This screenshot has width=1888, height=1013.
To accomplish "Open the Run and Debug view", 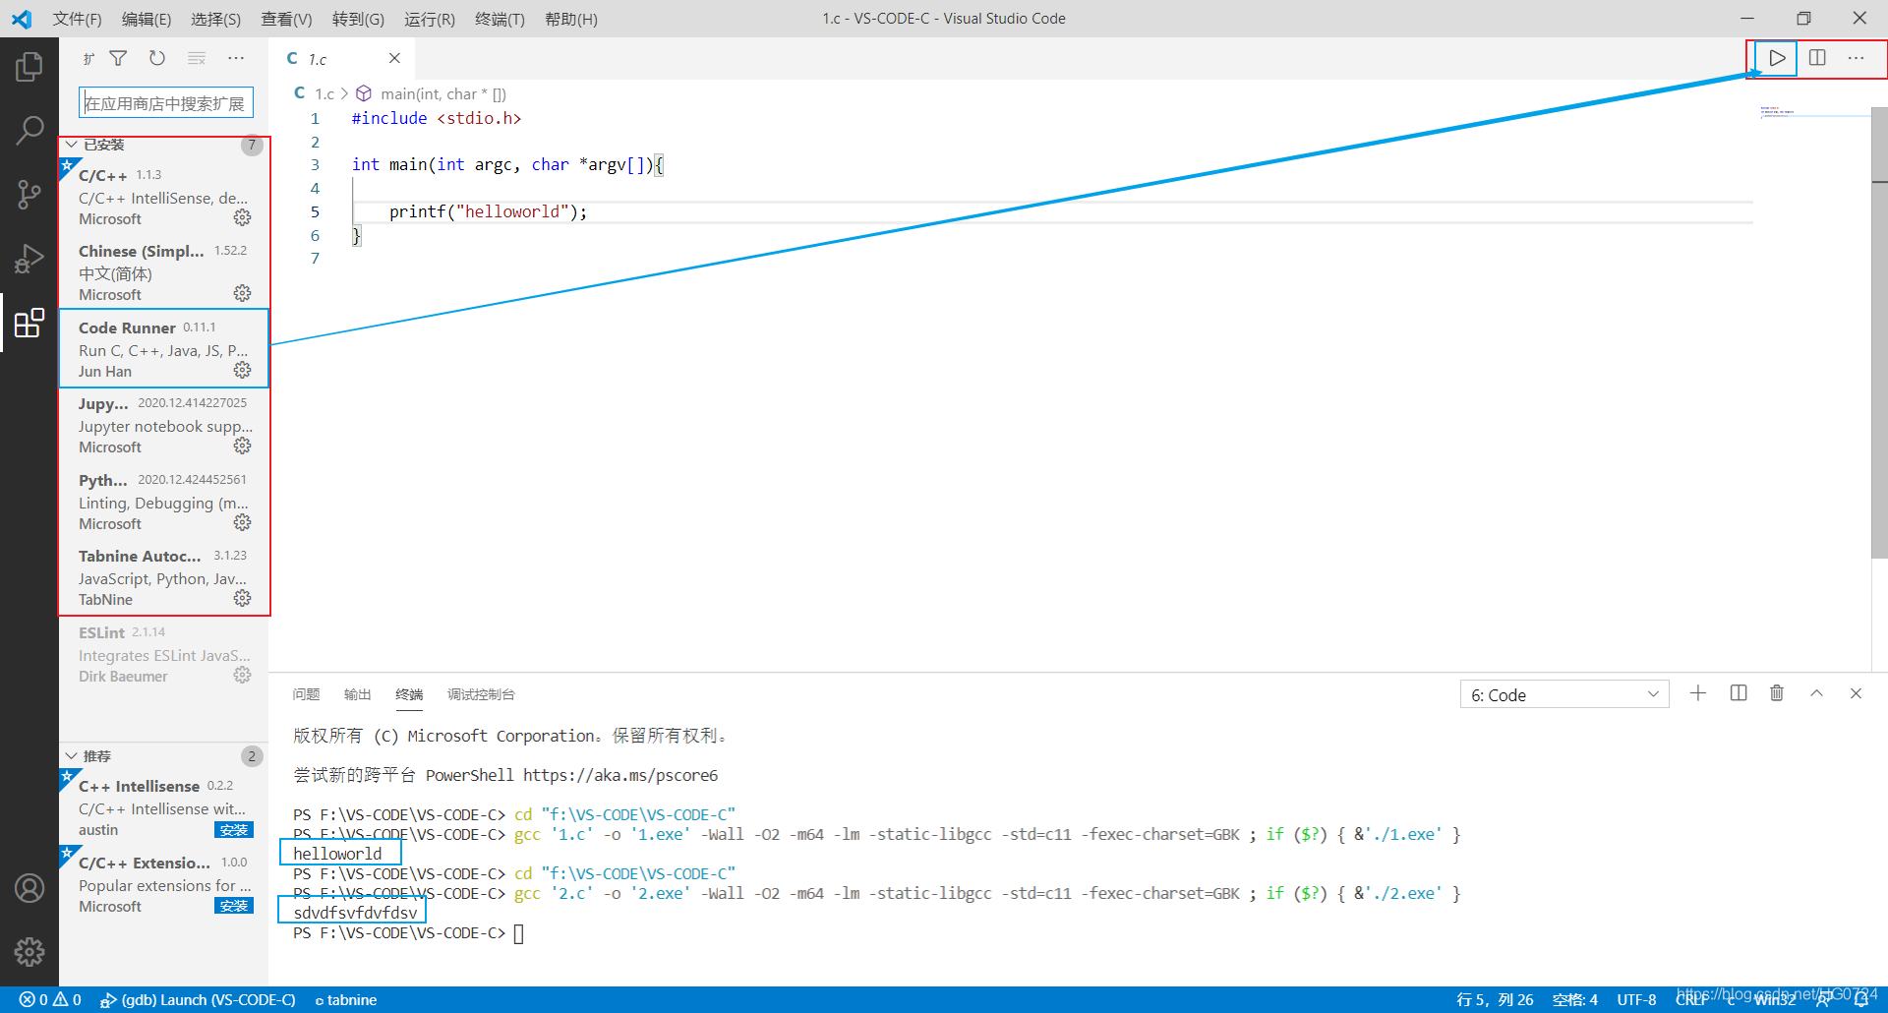I will point(29,258).
